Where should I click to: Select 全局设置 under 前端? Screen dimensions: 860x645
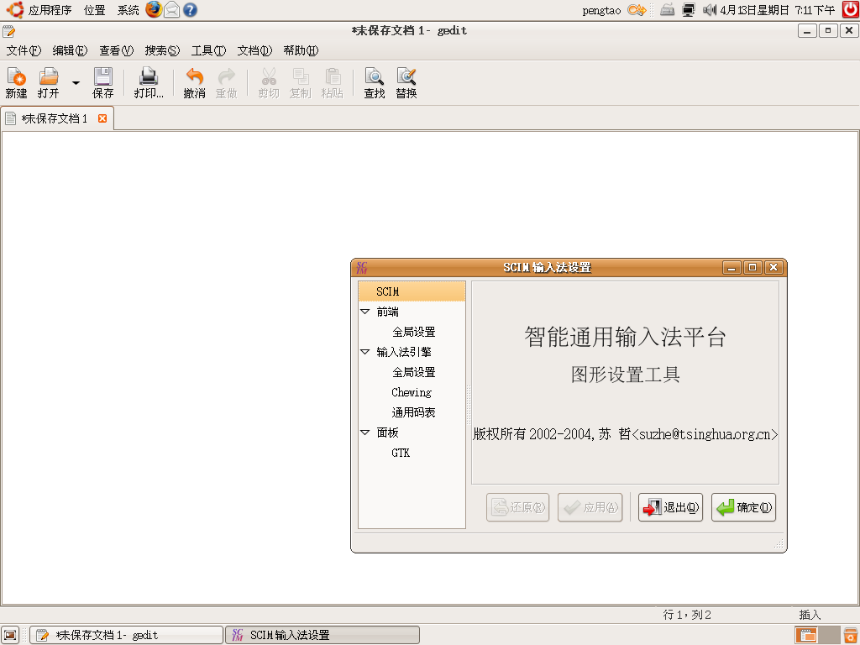click(413, 332)
